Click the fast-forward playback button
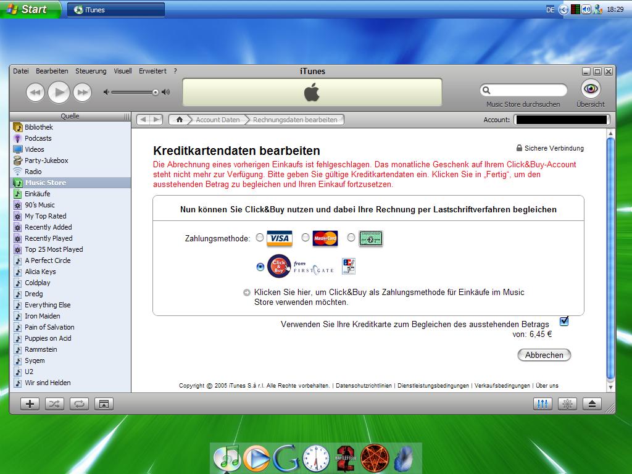Image resolution: width=632 pixels, height=474 pixels. click(x=82, y=93)
